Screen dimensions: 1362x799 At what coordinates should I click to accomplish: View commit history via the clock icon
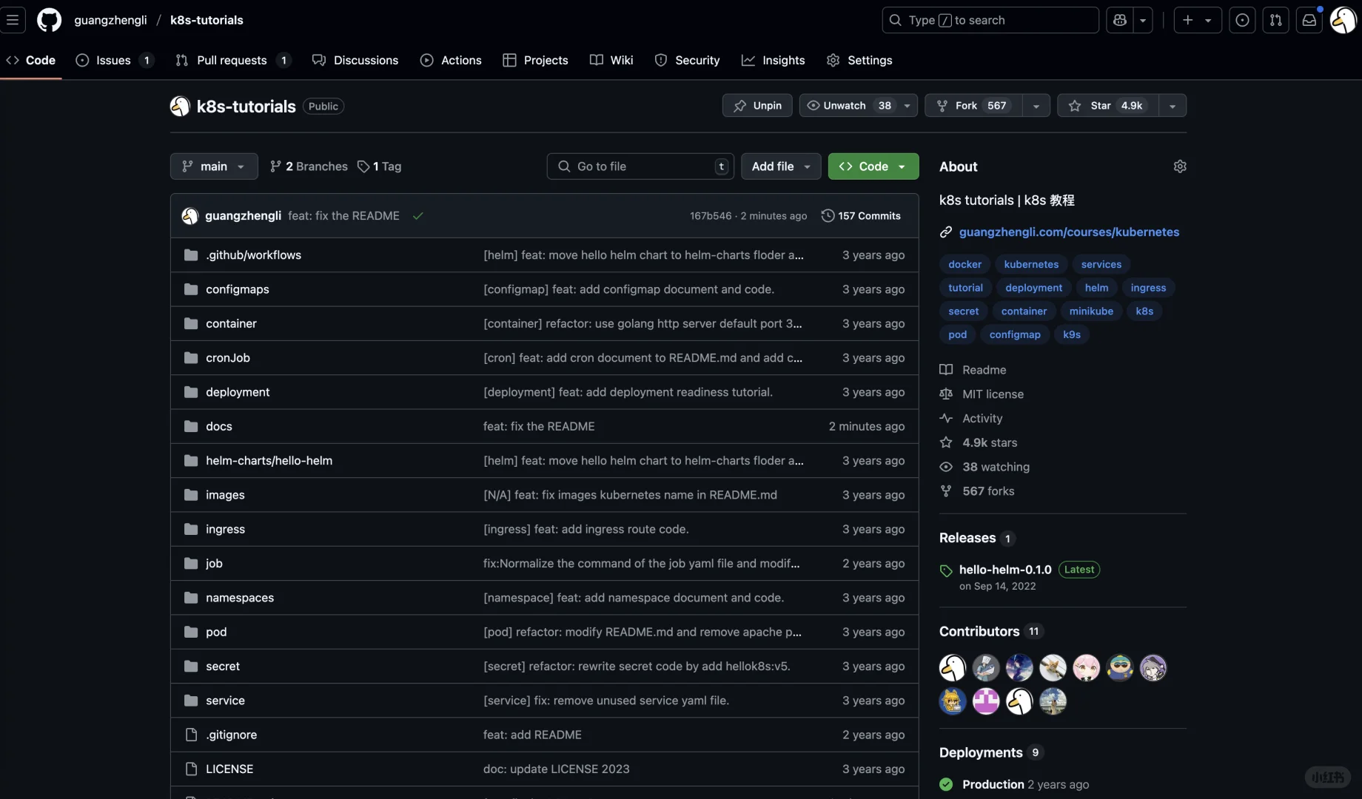828,215
